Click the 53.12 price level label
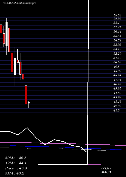This screenshot has height=177, width=126. point(117,49)
